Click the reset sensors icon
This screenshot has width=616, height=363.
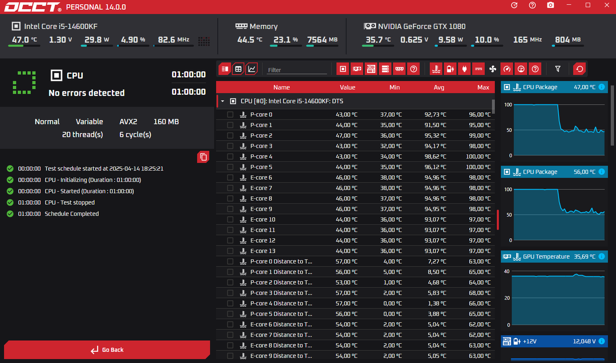point(579,69)
